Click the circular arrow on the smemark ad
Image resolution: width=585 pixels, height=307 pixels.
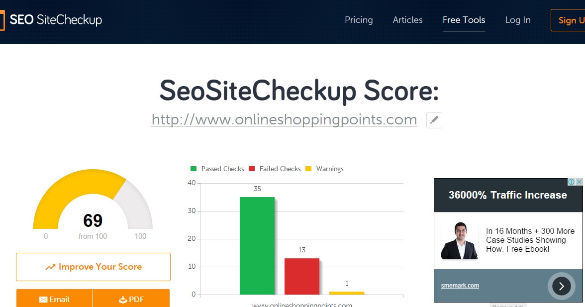(x=561, y=286)
